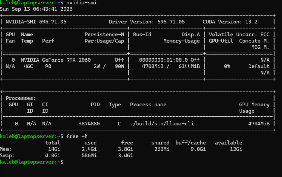Click the 9.0Gi buff/cache value
Image resolution: width=282 pixels, height=177 pixels.
tap(198, 149)
